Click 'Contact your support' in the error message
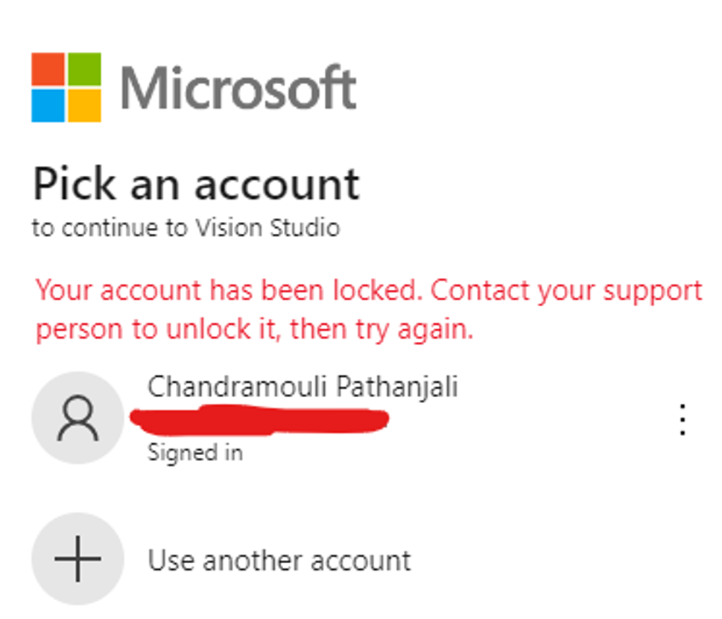Screen dimensions: 722x619 [566, 291]
